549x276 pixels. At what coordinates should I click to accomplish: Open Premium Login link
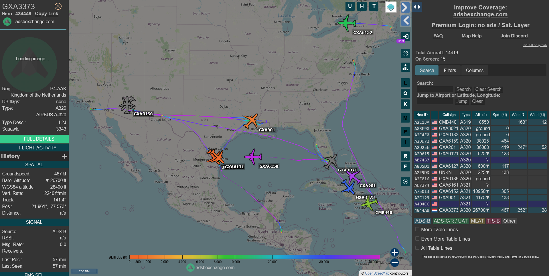480,25
